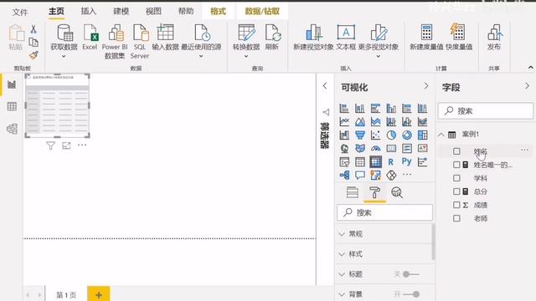Screen dimensions: 536x301
Task: Open 转换数据 (Transform Data)
Action: pos(246,40)
